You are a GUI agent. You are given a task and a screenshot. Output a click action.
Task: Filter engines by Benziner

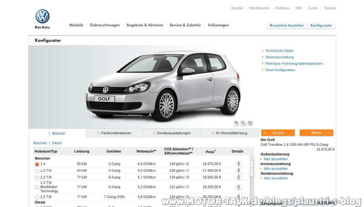point(40,143)
